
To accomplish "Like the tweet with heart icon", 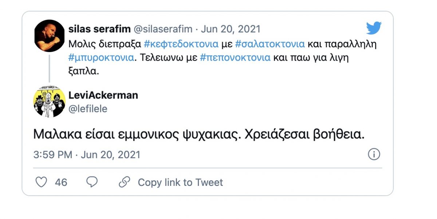I will point(41,182).
